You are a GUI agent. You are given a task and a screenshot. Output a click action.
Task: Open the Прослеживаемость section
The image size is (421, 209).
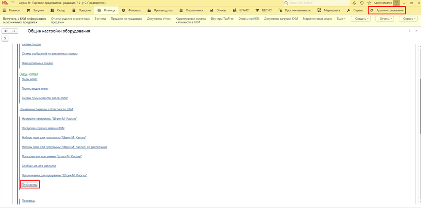tap(295, 10)
